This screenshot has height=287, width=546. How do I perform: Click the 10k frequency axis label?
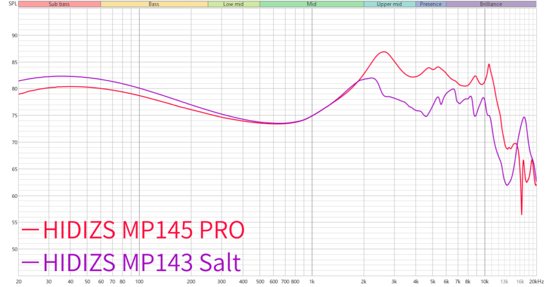485,281
